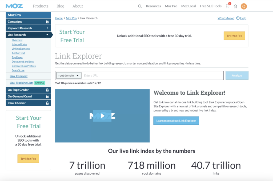Open Compare Link Profiles in sidebar

(x=24, y=66)
